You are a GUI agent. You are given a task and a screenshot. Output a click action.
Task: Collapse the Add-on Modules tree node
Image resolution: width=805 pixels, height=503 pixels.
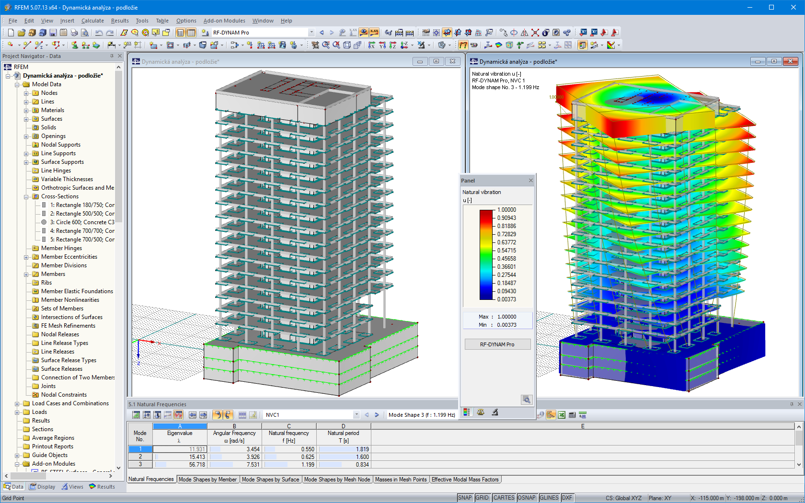[x=17, y=464]
